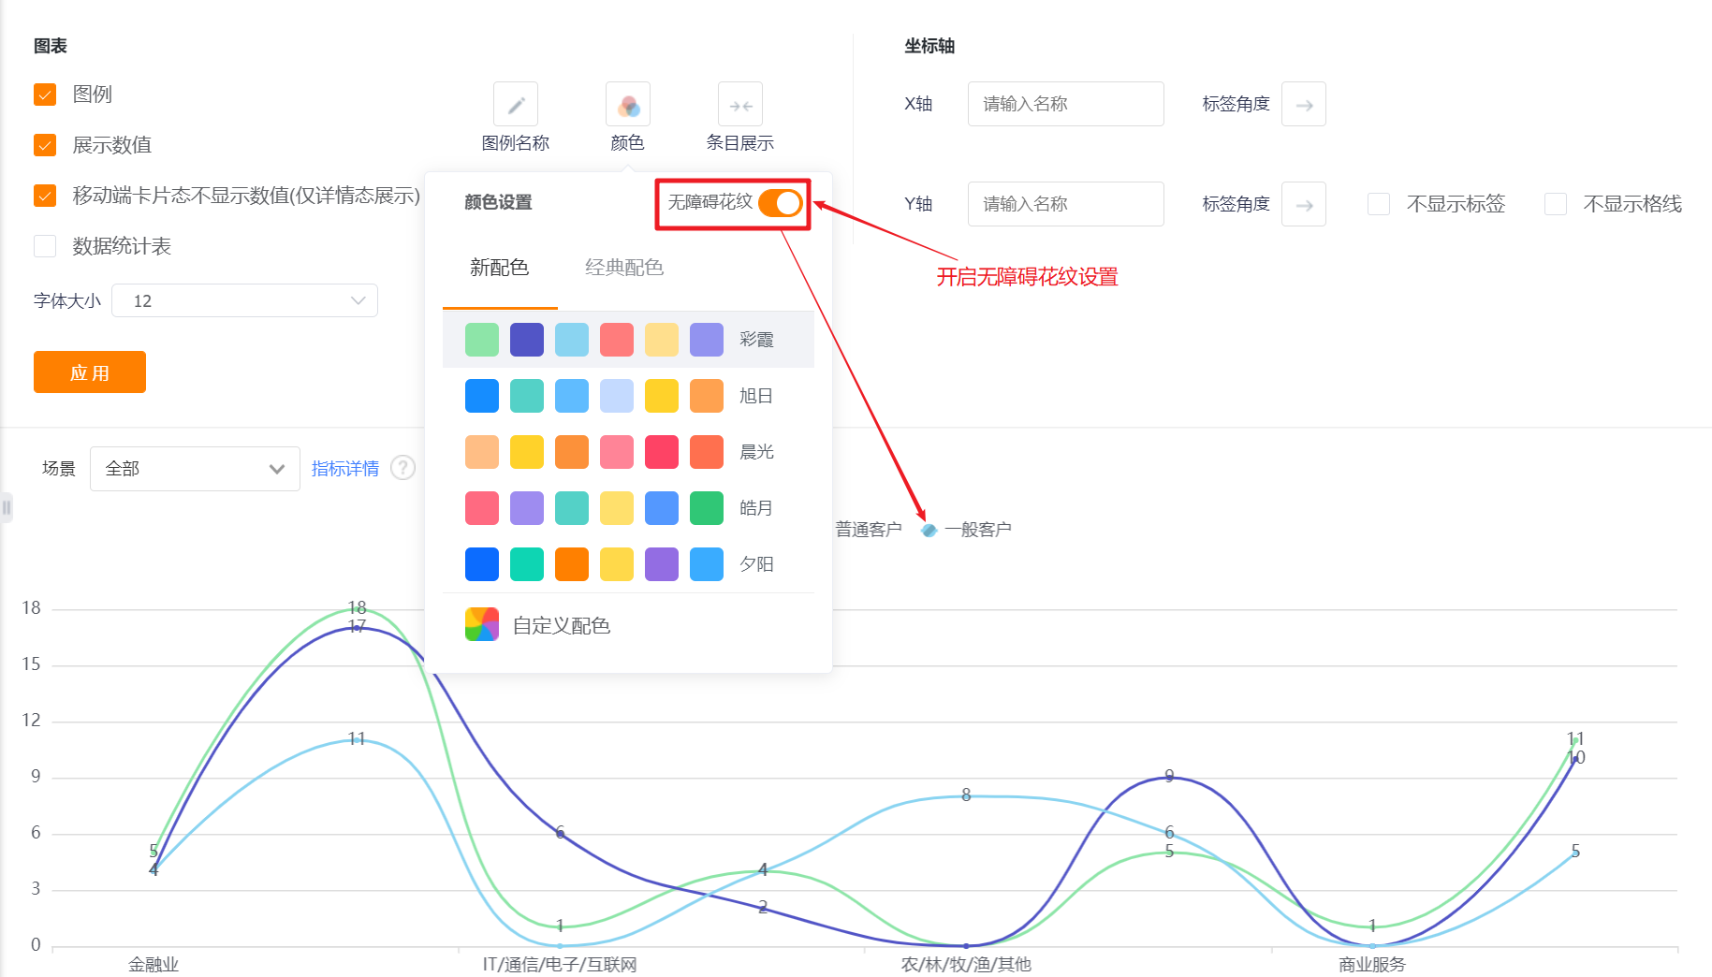Click the X轴 标签角度 arrow icon

1304,104
